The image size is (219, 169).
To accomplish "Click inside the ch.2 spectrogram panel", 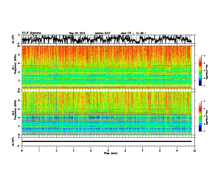I will 107,113.
